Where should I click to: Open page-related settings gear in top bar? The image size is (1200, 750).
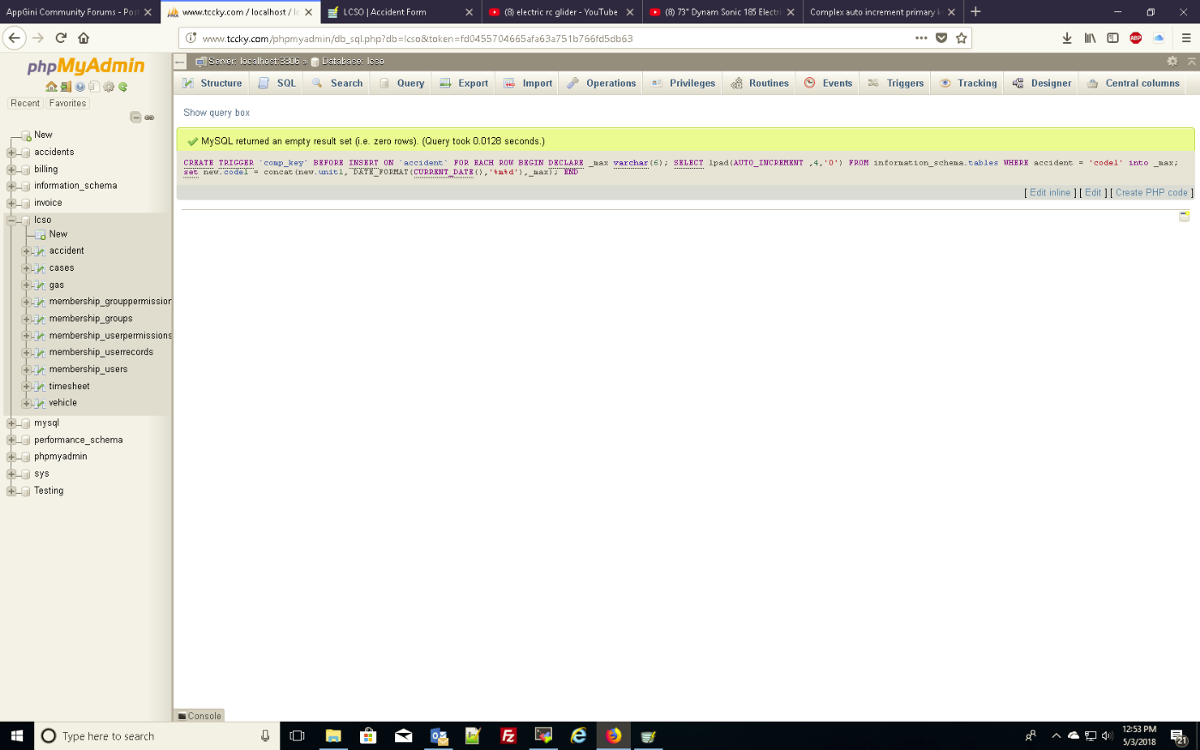coord(1172,61)
